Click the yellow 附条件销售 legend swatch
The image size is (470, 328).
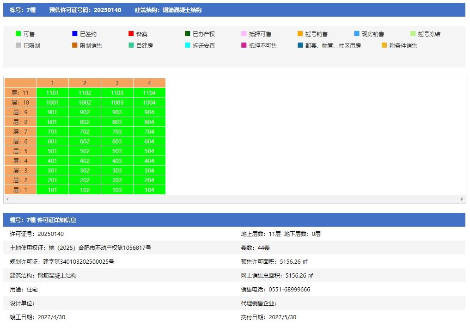pyautogui.click(x=385, y=45)
